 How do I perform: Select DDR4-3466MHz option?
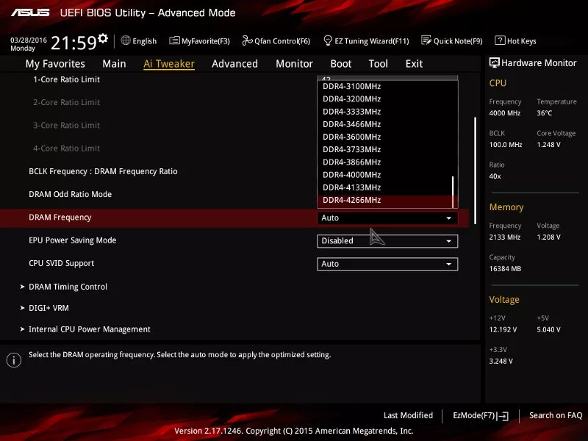384,124
